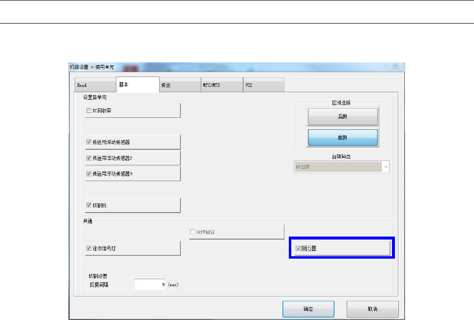Enable the IC回收带 checkbox
Screen dimensions: 474x320
[89, 110]
